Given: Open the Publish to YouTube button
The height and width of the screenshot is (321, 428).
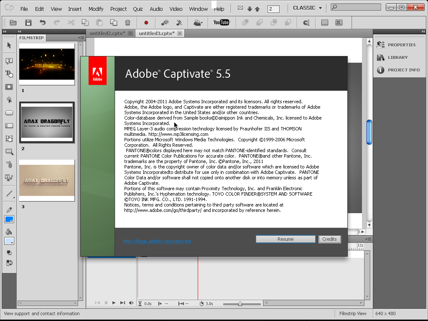Looking at the screenshot, I should click(x=222, y=23).
